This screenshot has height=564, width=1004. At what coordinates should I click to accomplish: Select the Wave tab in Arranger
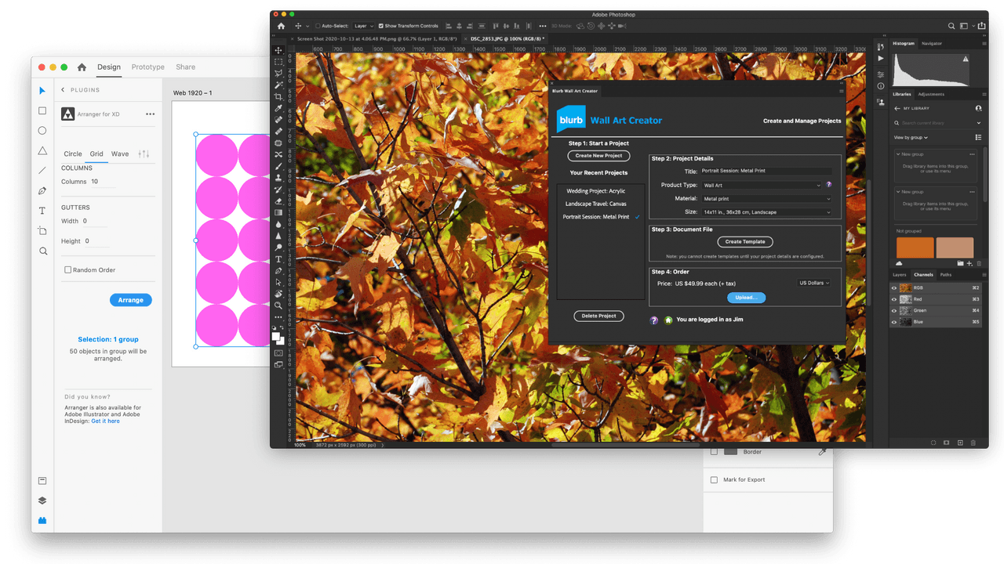[120, 154]
